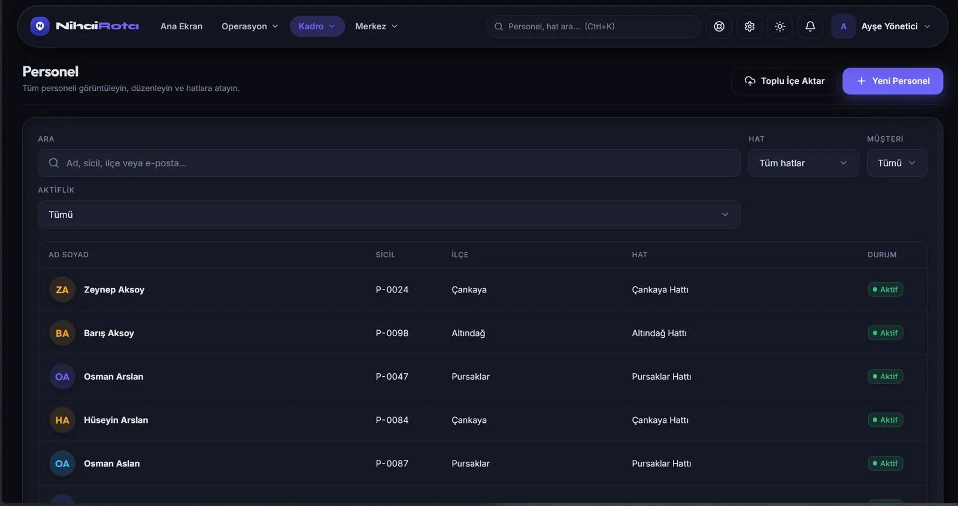
Task: Click Aktif badge for Zeynep Aksoy
Action: click(x=885, y=289)
